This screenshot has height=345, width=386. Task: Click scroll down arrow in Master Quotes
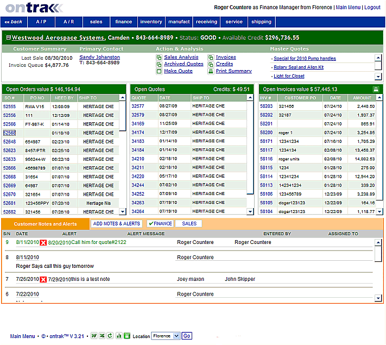pos(378,77)
